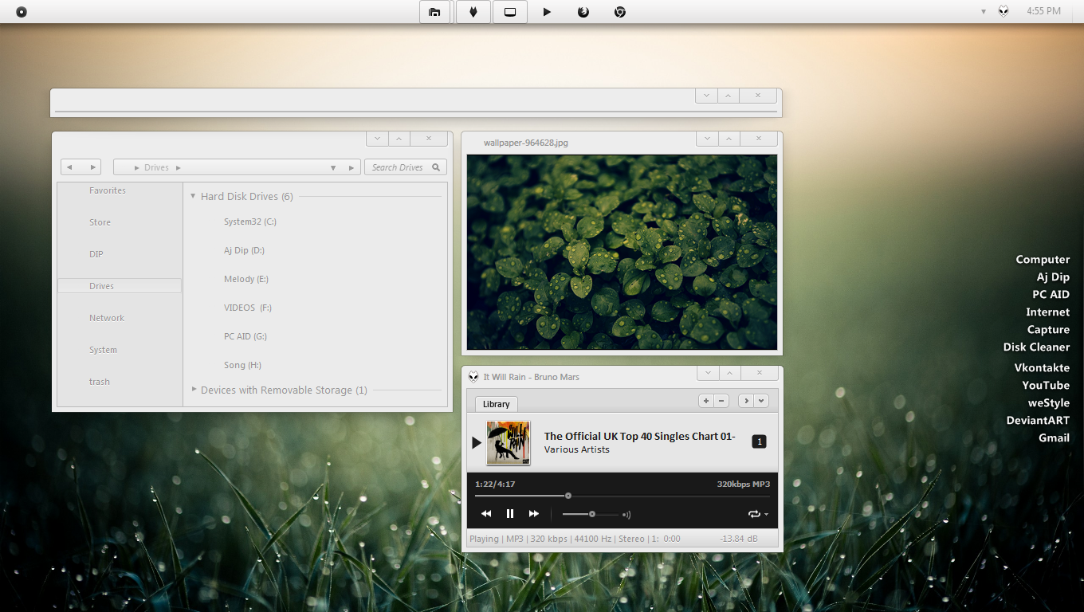Pause the playing song
The image size is (1084, 612).
510,514
